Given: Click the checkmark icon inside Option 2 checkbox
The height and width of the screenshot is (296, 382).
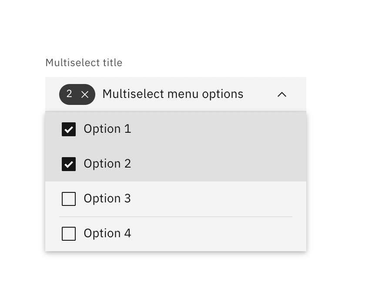Looking at the screenshot, I should [68, 164].
